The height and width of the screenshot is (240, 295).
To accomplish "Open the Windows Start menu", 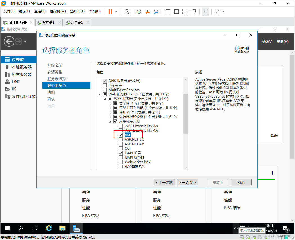I will (7, 228).
